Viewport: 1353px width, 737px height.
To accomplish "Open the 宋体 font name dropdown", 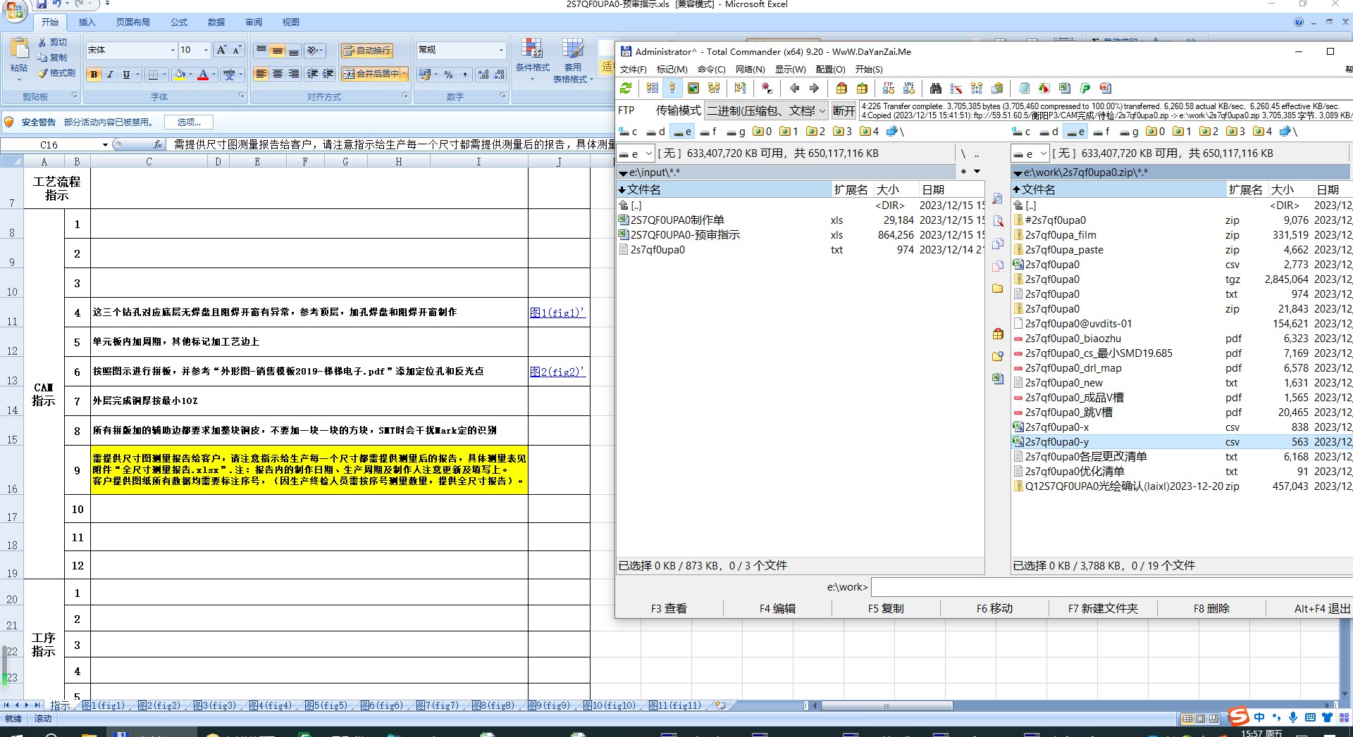I will (x=173, y=50).
